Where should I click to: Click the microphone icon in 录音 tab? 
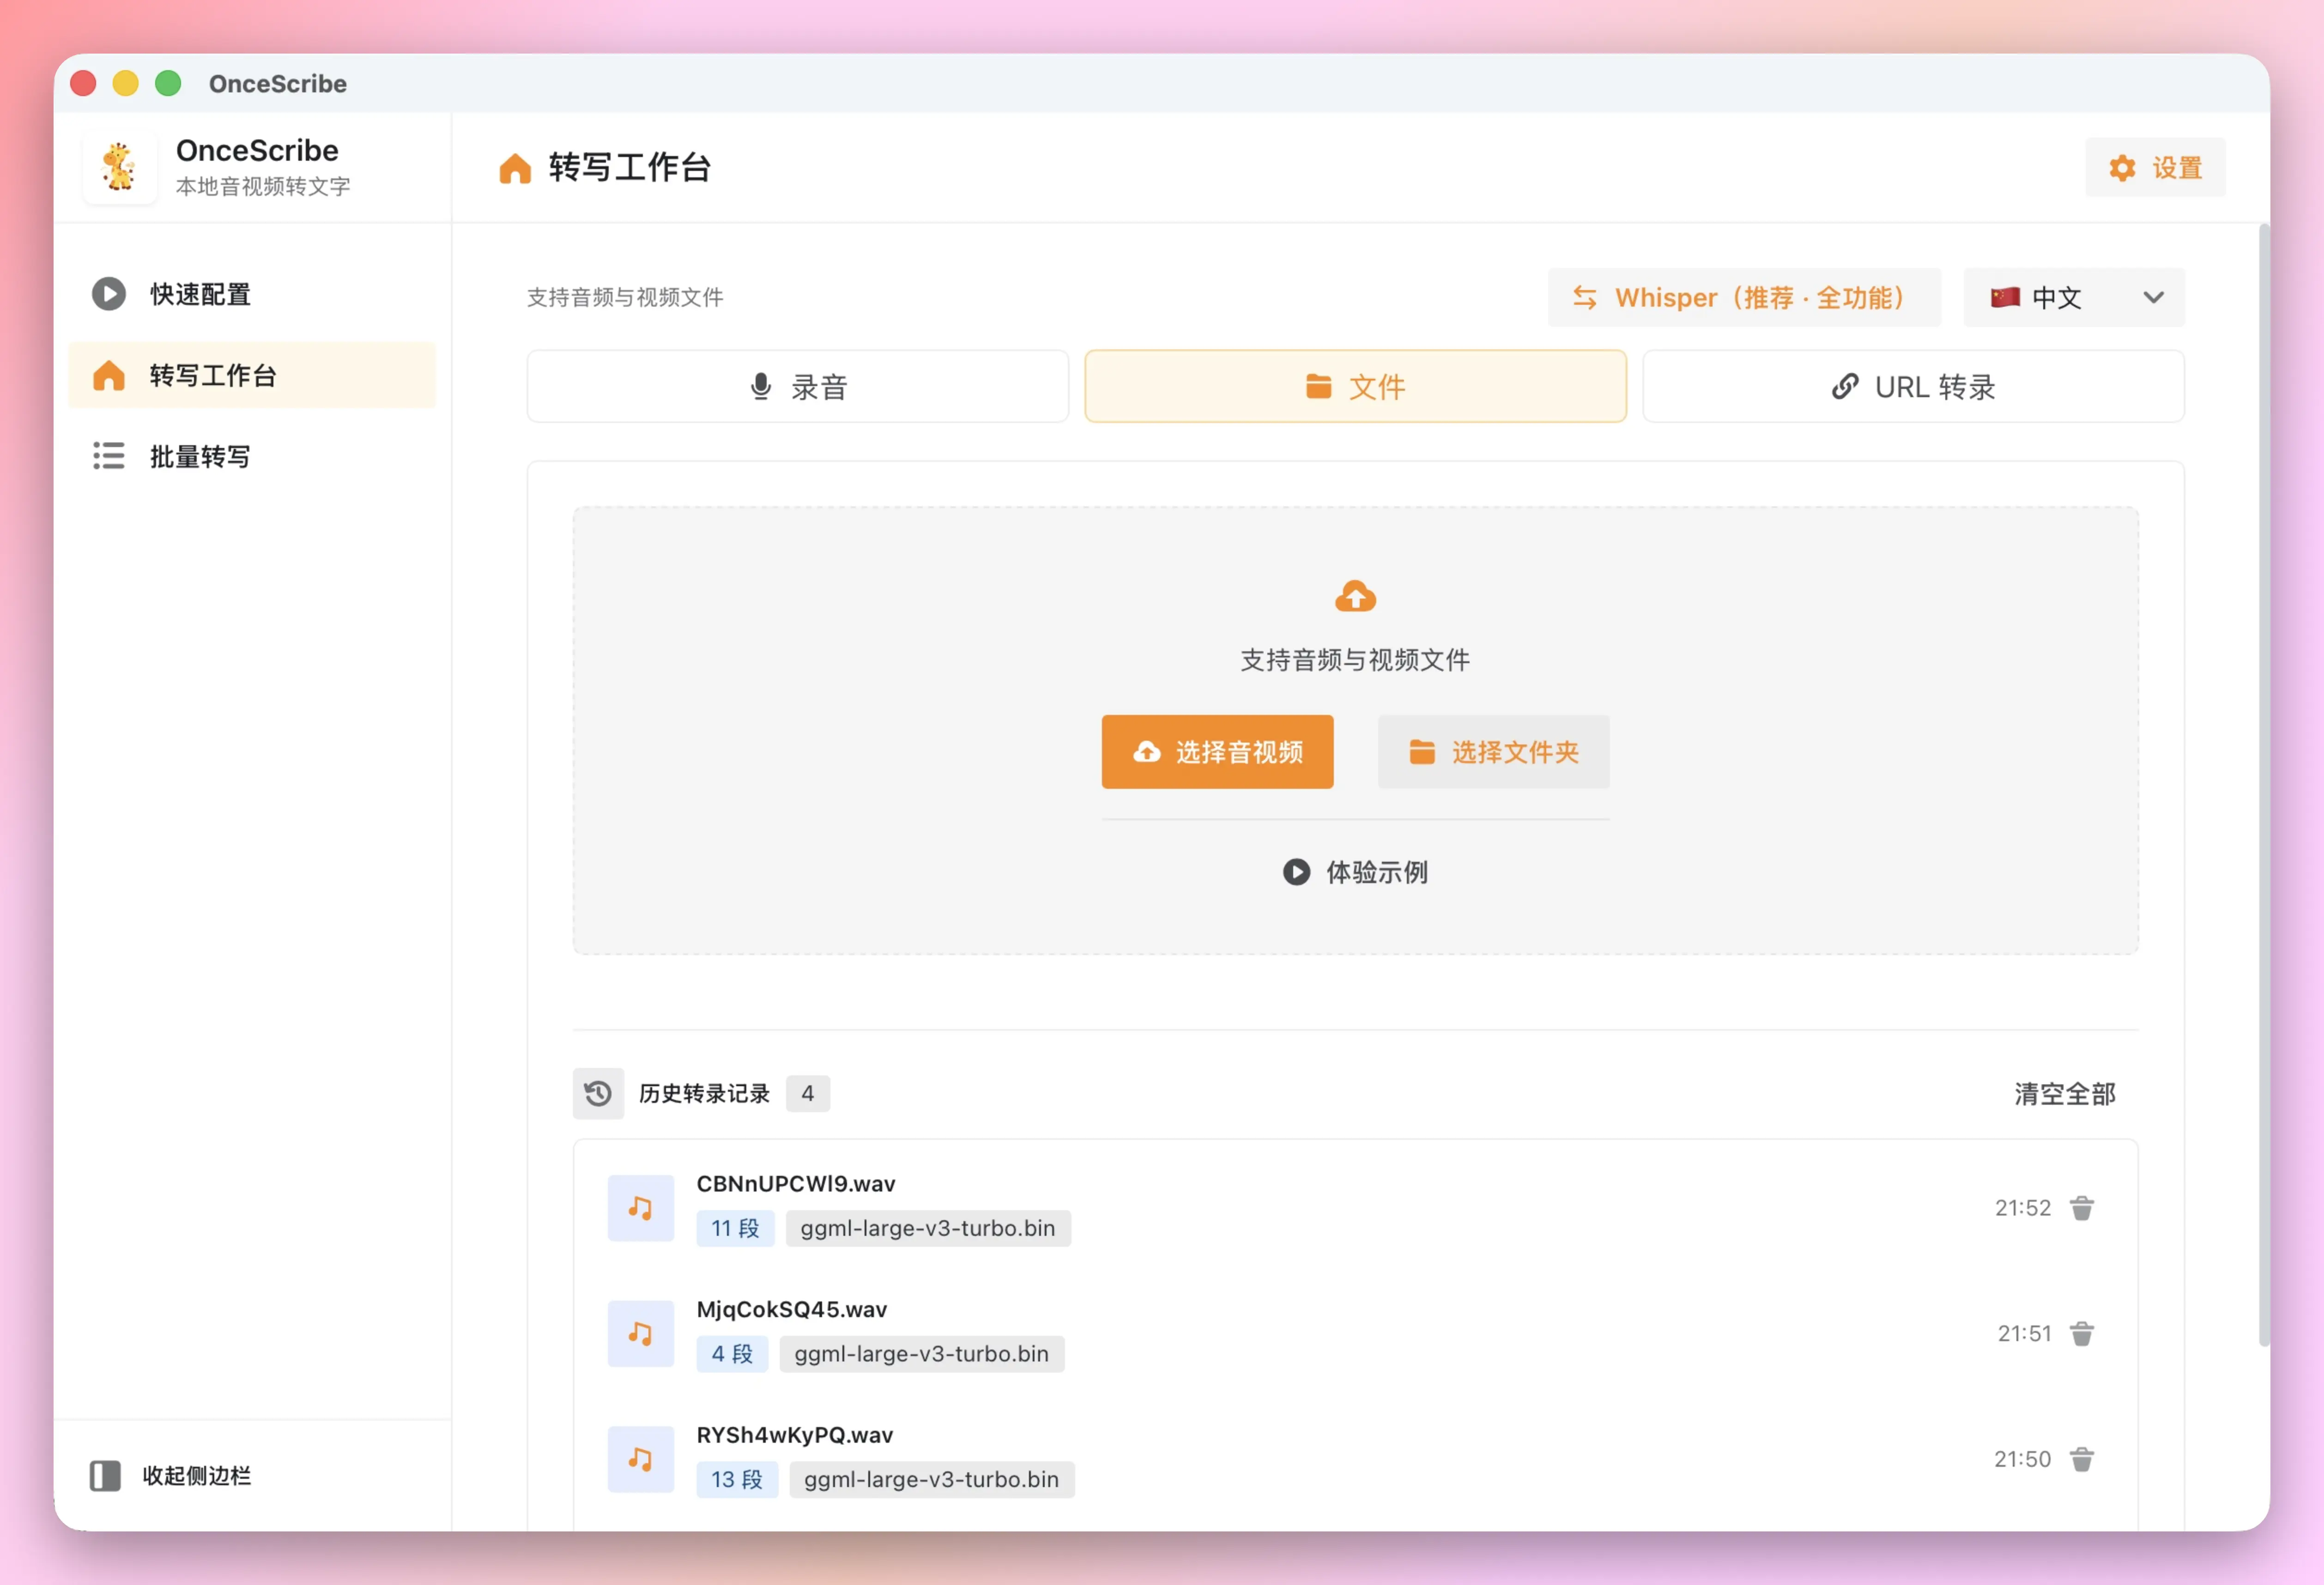pos(760,386)
